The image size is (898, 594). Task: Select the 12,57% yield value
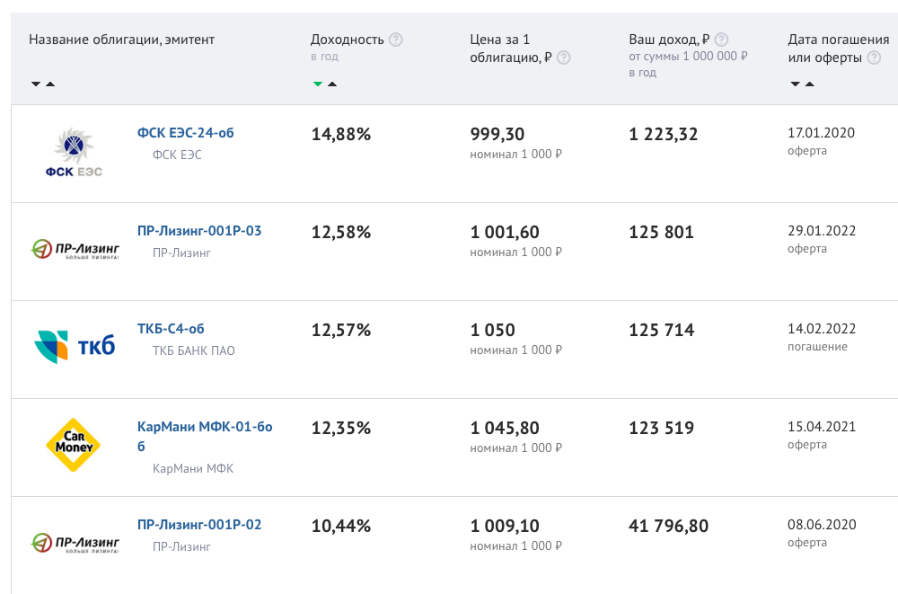(340, 331)
